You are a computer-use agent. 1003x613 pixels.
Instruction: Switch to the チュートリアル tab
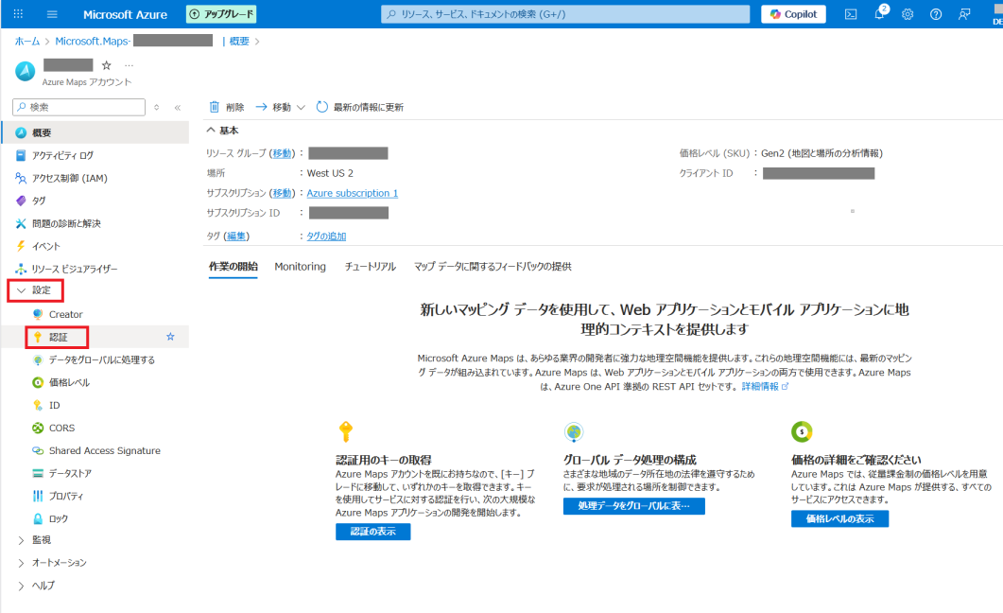[x=371, y=266]
